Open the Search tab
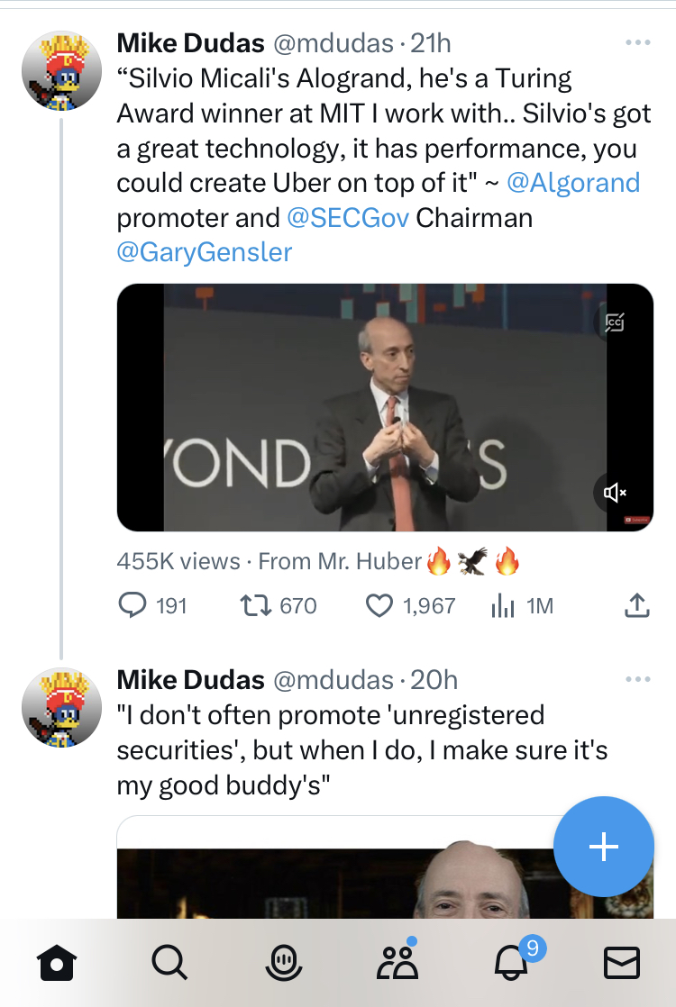The width and height of the screenshot is (676, 1007). tap(169, 963)
